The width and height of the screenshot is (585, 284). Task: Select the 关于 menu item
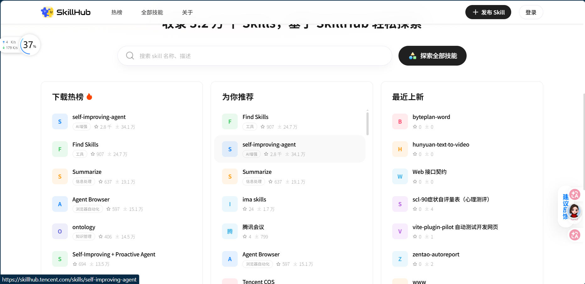[187, 12]
